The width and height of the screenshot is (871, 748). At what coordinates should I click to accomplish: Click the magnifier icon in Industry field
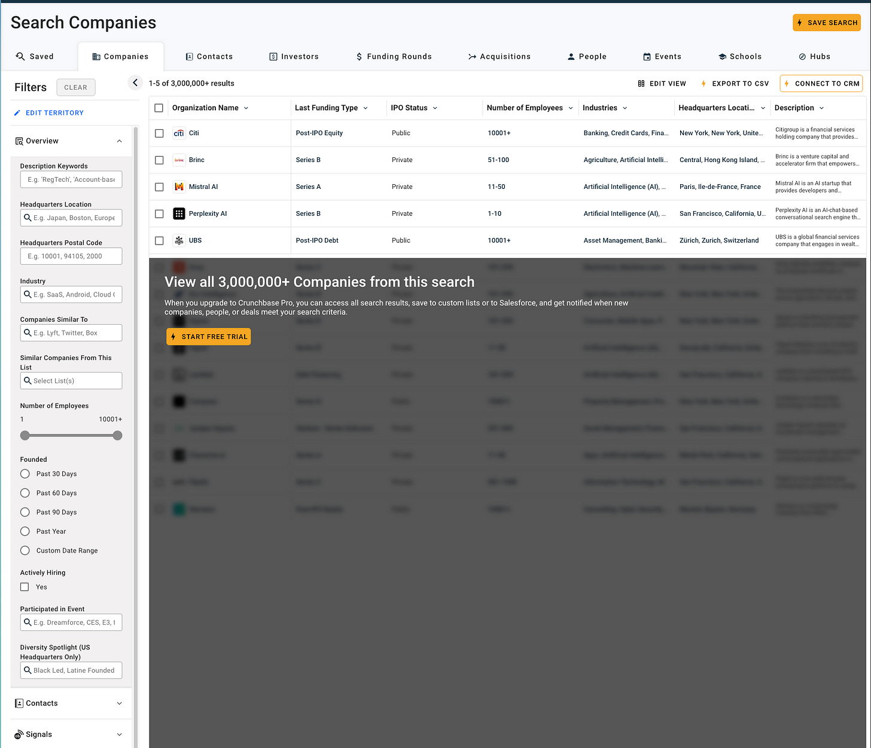coord(28,294)
